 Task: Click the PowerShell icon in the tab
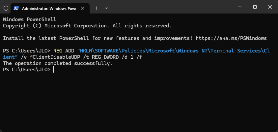16,8
